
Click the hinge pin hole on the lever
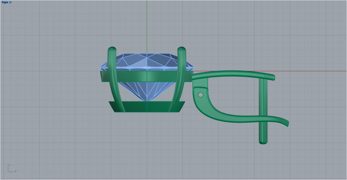pos(200,94)
